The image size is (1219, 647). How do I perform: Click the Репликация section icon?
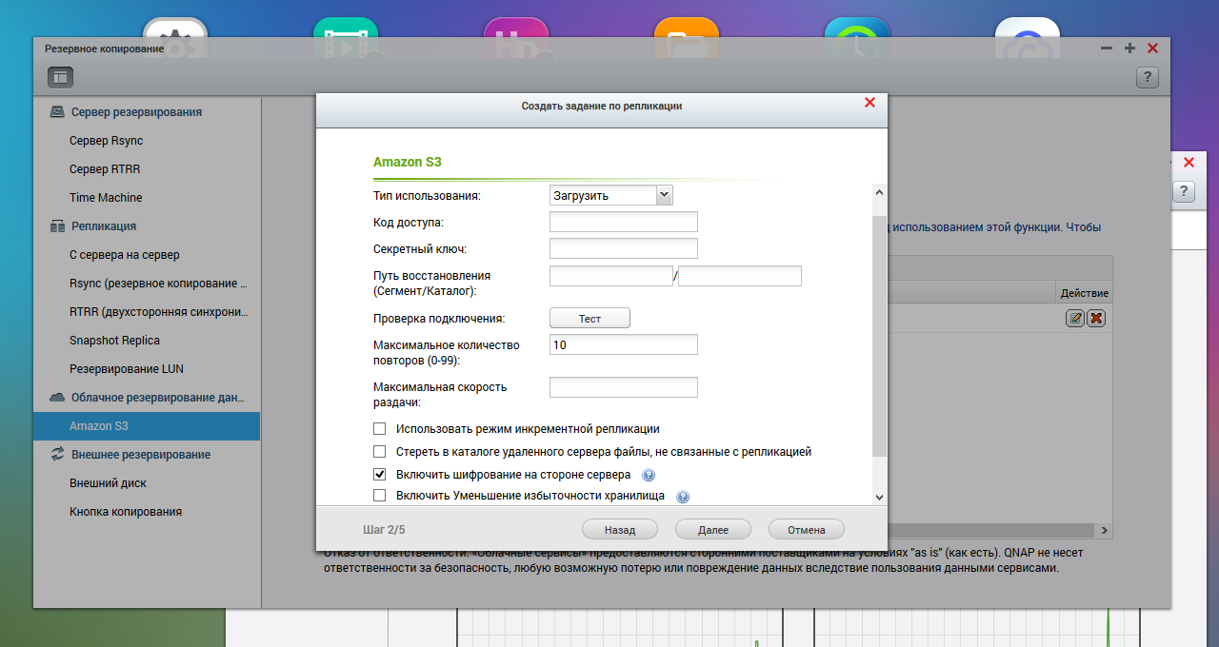tap(57, 225)
